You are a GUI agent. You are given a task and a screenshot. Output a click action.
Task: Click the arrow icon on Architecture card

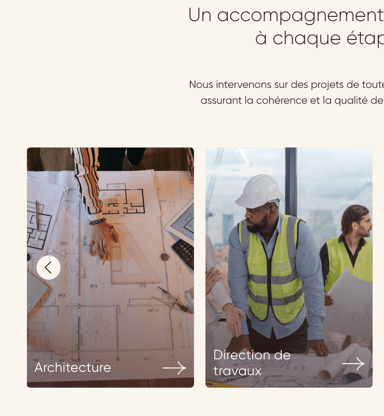click(174, 368)
